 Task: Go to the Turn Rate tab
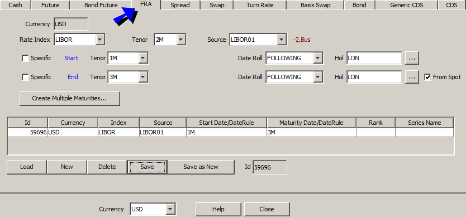pyautogui.click(x=260, y=5)
